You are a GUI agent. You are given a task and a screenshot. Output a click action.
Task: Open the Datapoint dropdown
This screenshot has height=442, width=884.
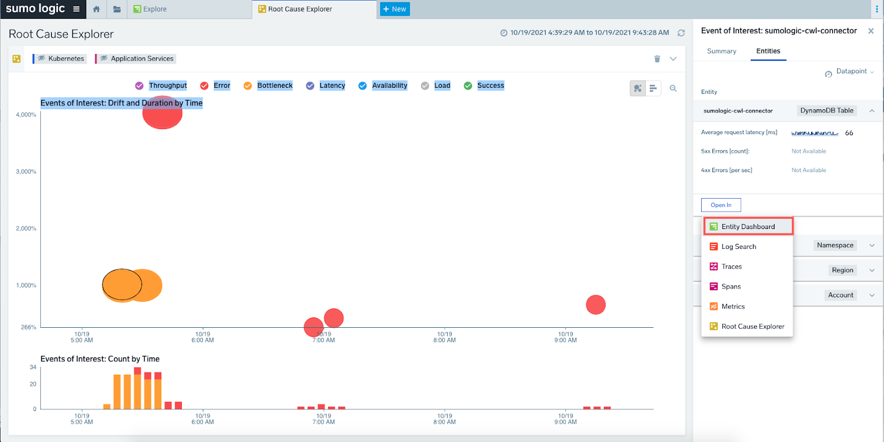pos(855,71)
